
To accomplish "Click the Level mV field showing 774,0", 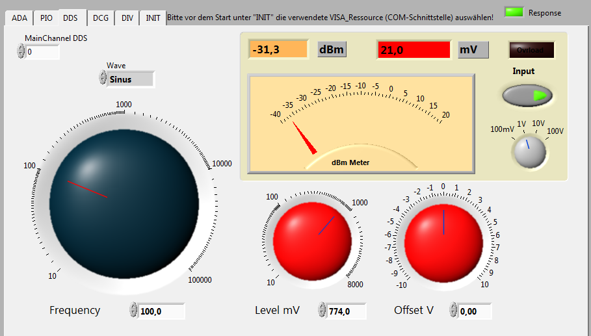I will point(346,311).
